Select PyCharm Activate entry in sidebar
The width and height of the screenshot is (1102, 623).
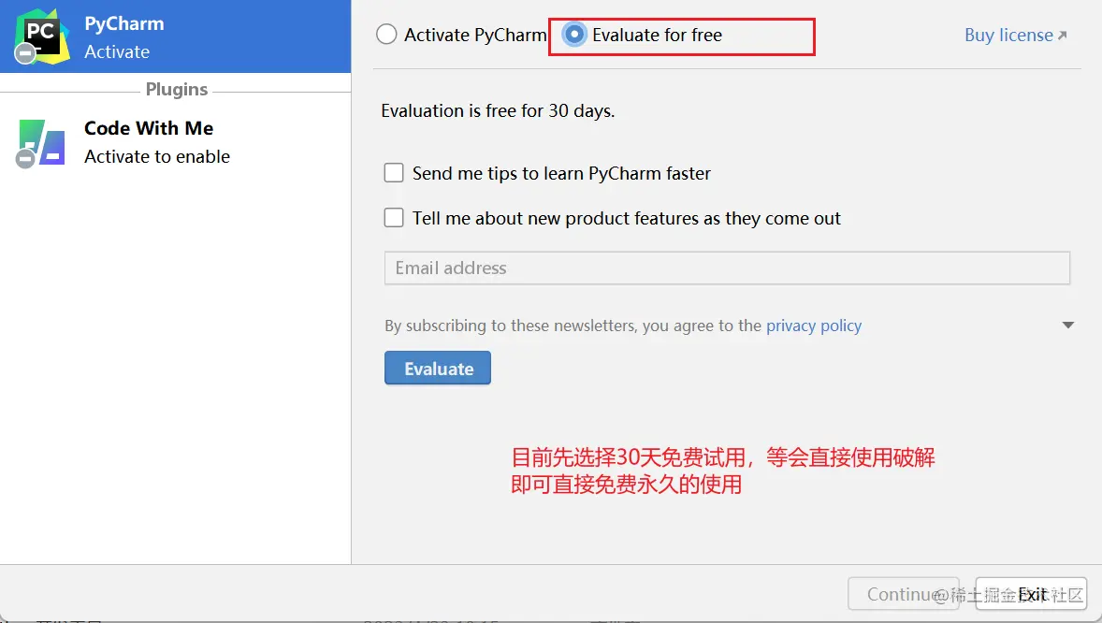click(x=175, y=36)
